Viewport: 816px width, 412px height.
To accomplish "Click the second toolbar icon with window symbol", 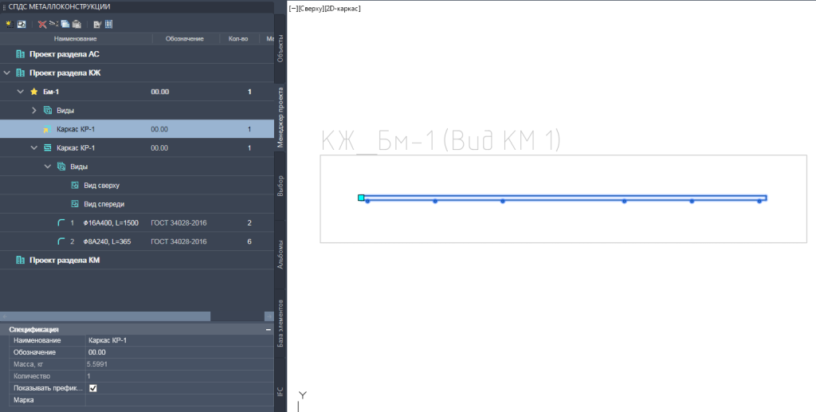I will point(22,24).
